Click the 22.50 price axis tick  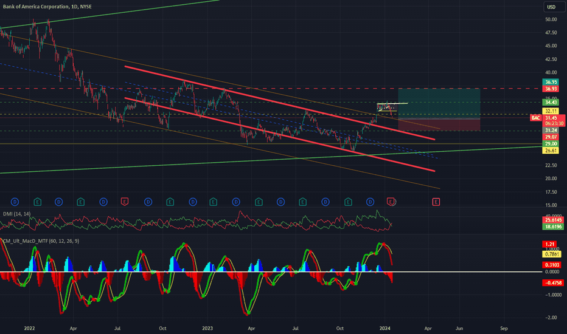[x=551, y=165]
